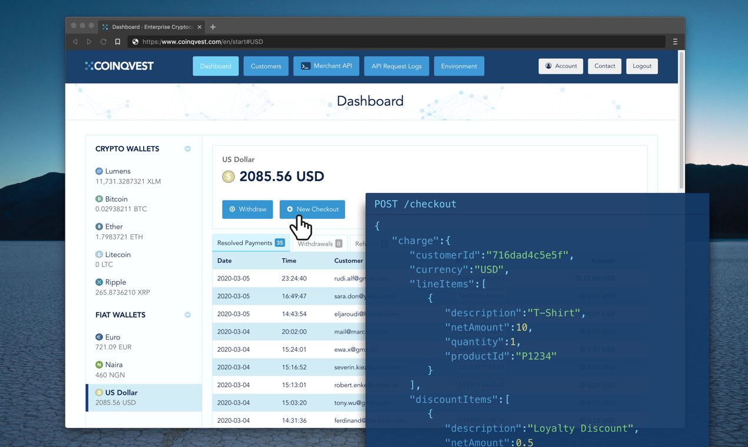Open the browser hamburger menu
This screenshot has width=748, height=447.
(675, 41)
